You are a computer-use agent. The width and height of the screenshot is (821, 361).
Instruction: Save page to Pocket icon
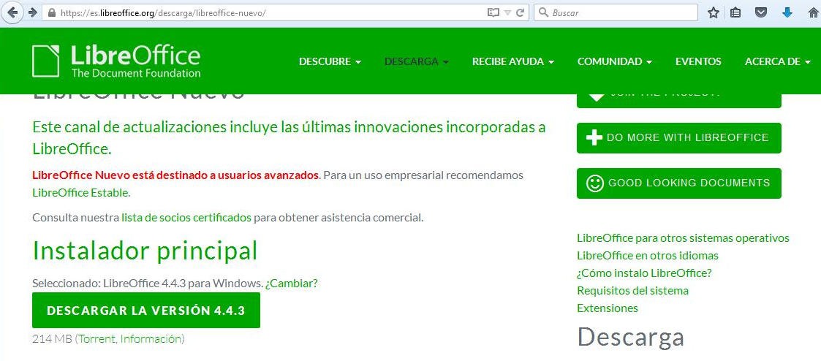click(x=761, y=13)
